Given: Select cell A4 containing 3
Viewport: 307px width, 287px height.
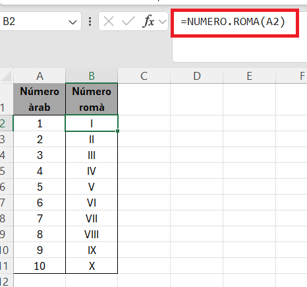Looking at the screenshot, I should (x=40, y=155).
